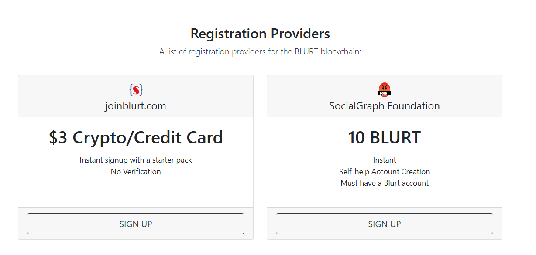536x255 pixels.
Task: Click the number 10 in the BLURT price
Action: click(356, 138)
